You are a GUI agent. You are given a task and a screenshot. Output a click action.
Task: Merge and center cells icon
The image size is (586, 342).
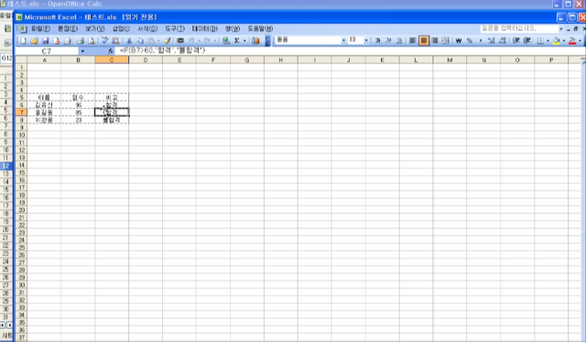[446, 40]
